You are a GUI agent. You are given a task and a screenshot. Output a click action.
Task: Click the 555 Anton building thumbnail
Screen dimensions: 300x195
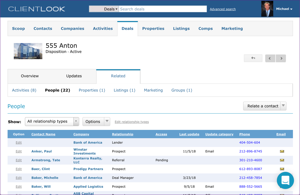point(28,51)
